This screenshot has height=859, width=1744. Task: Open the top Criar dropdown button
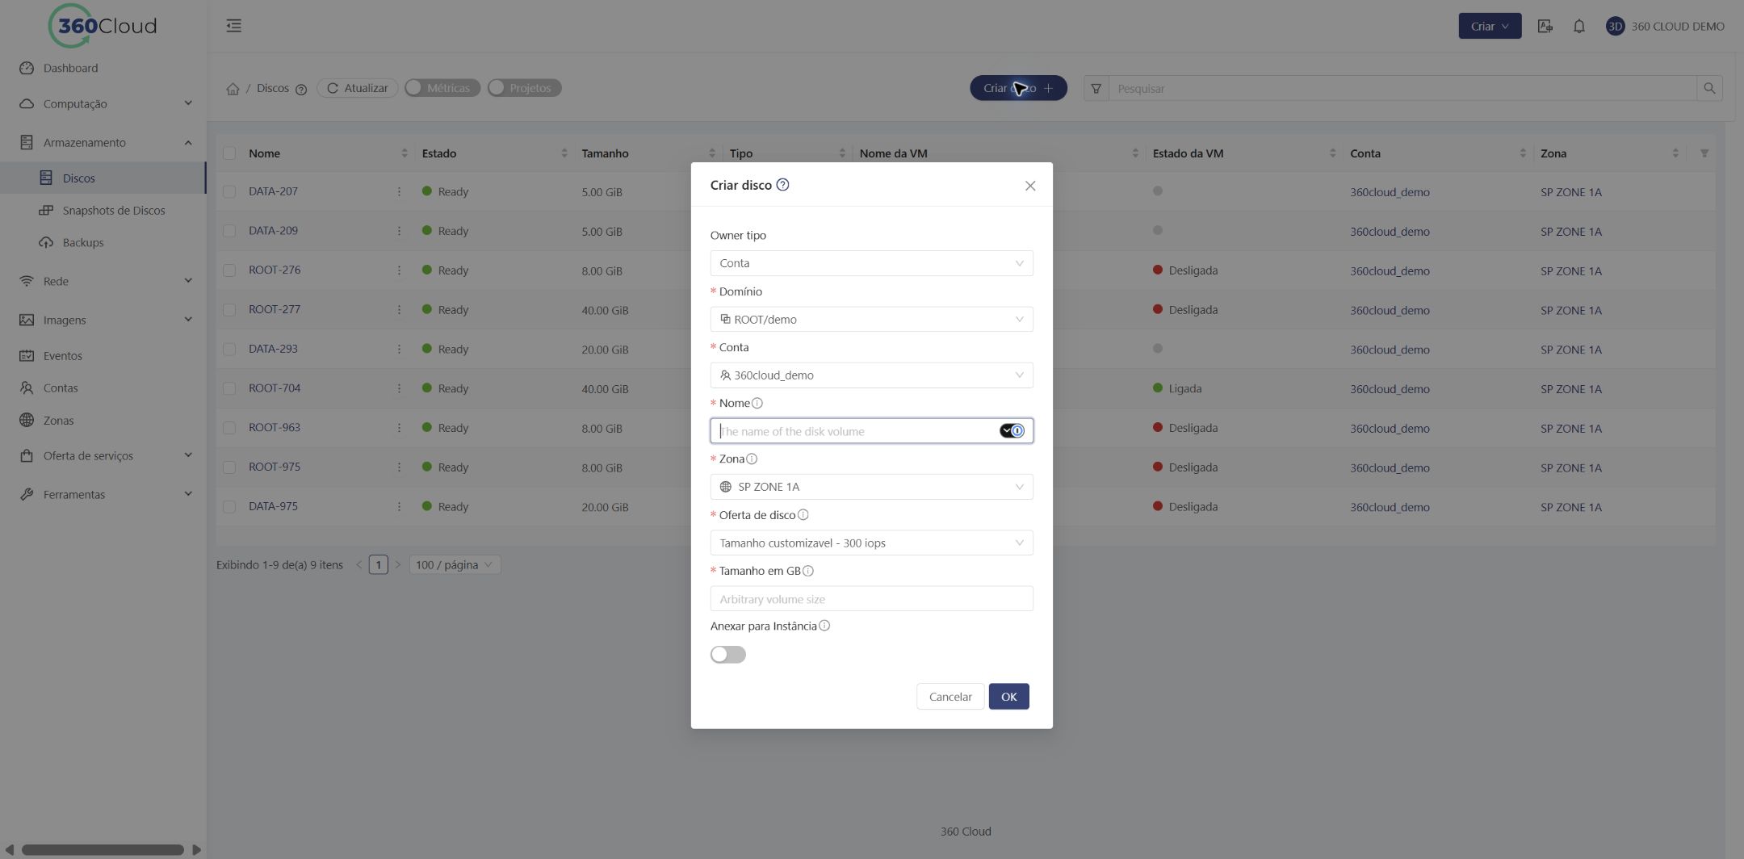tap(1490, 26)
